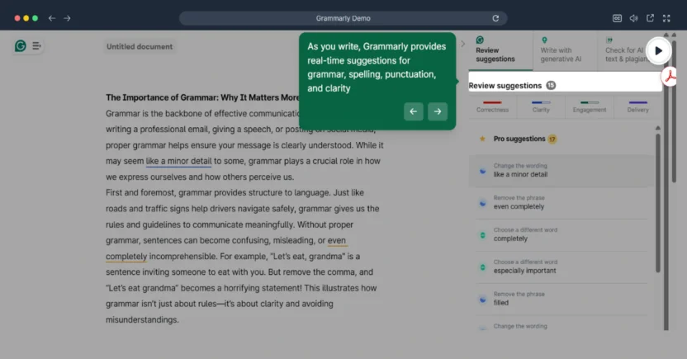Click the Untitled document title field
The image size is (687, 359).
pyautogui.click(x=140, y=46)
